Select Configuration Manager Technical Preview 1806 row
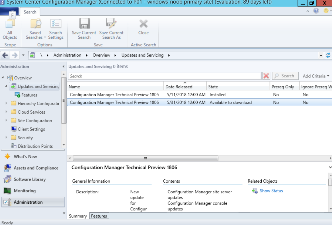The image size is (332, 225). 199,103
